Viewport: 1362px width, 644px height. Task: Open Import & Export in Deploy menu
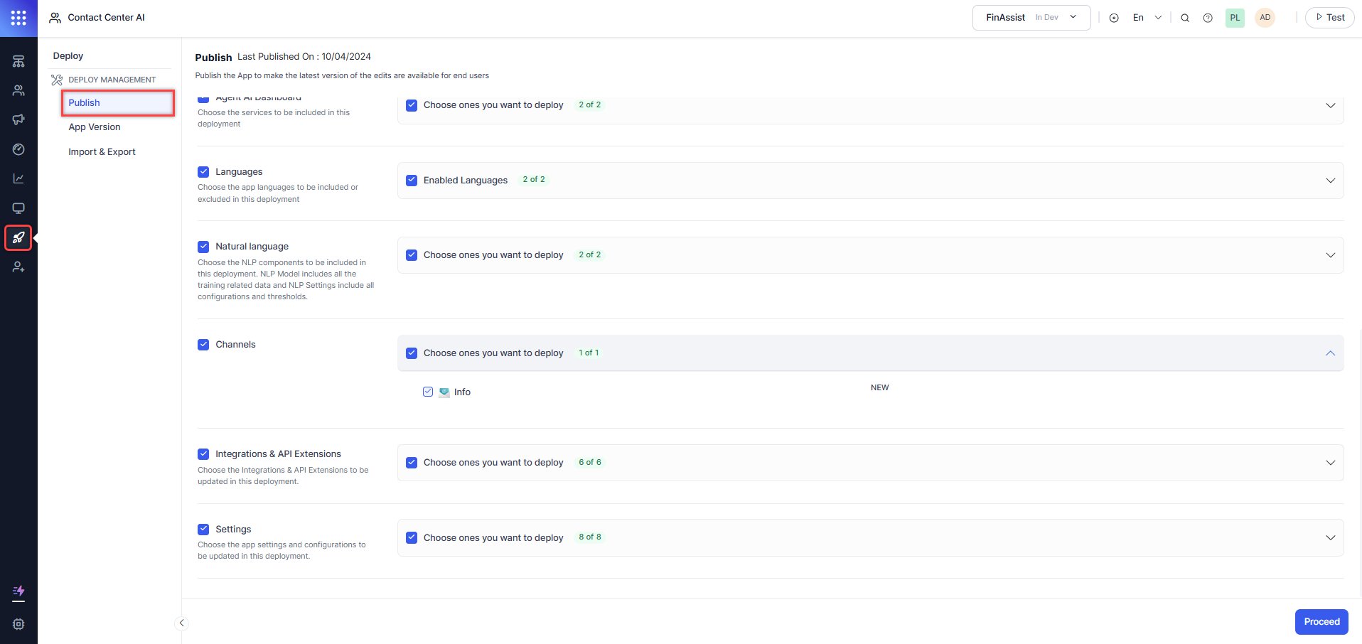(x=102, y=151)
